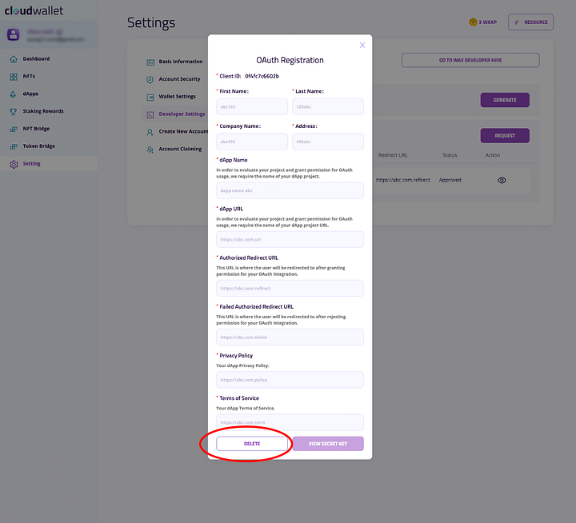Open Basic Information settings tab
Screen dimensions: 576x523
tap(174, 62)
